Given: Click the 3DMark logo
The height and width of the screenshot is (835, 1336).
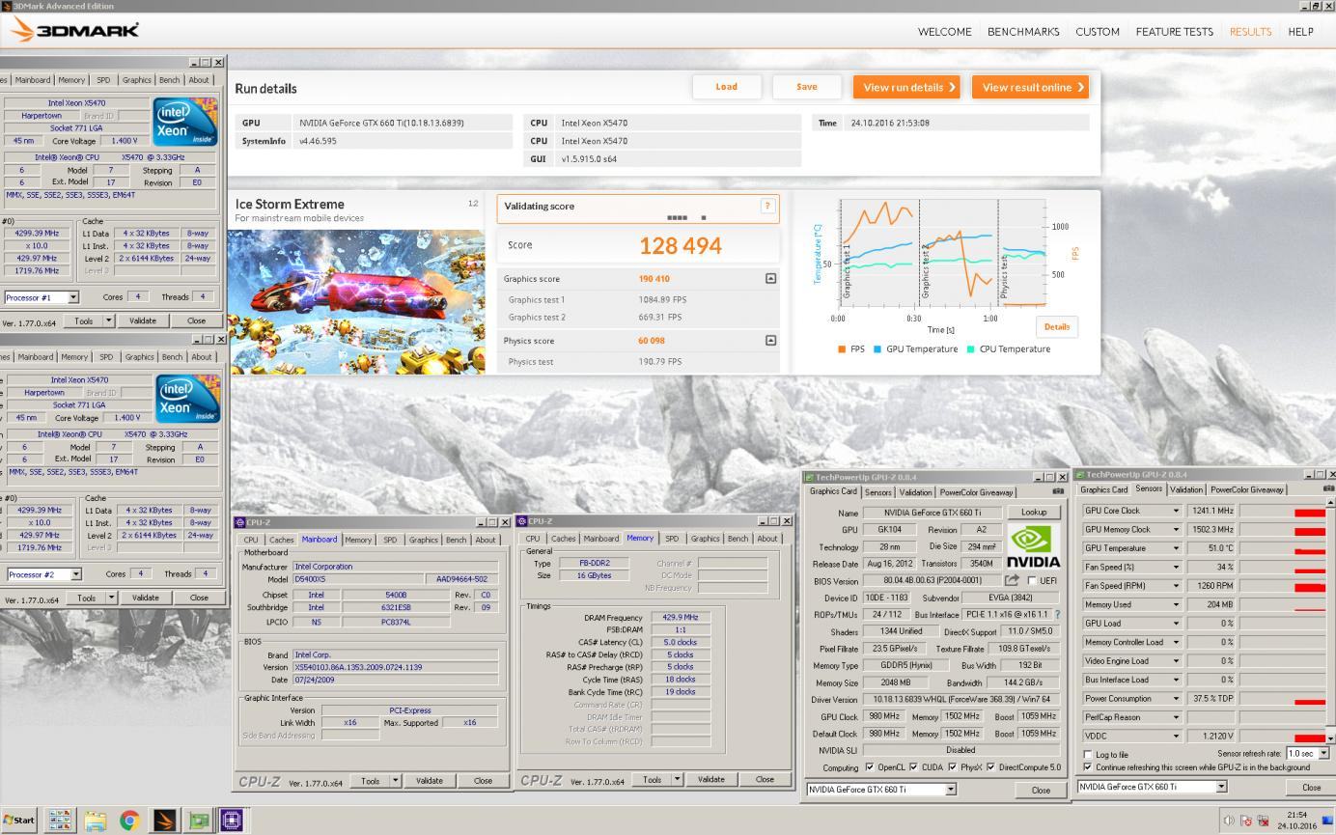Looking at the screenshot, I should (74, 31).
